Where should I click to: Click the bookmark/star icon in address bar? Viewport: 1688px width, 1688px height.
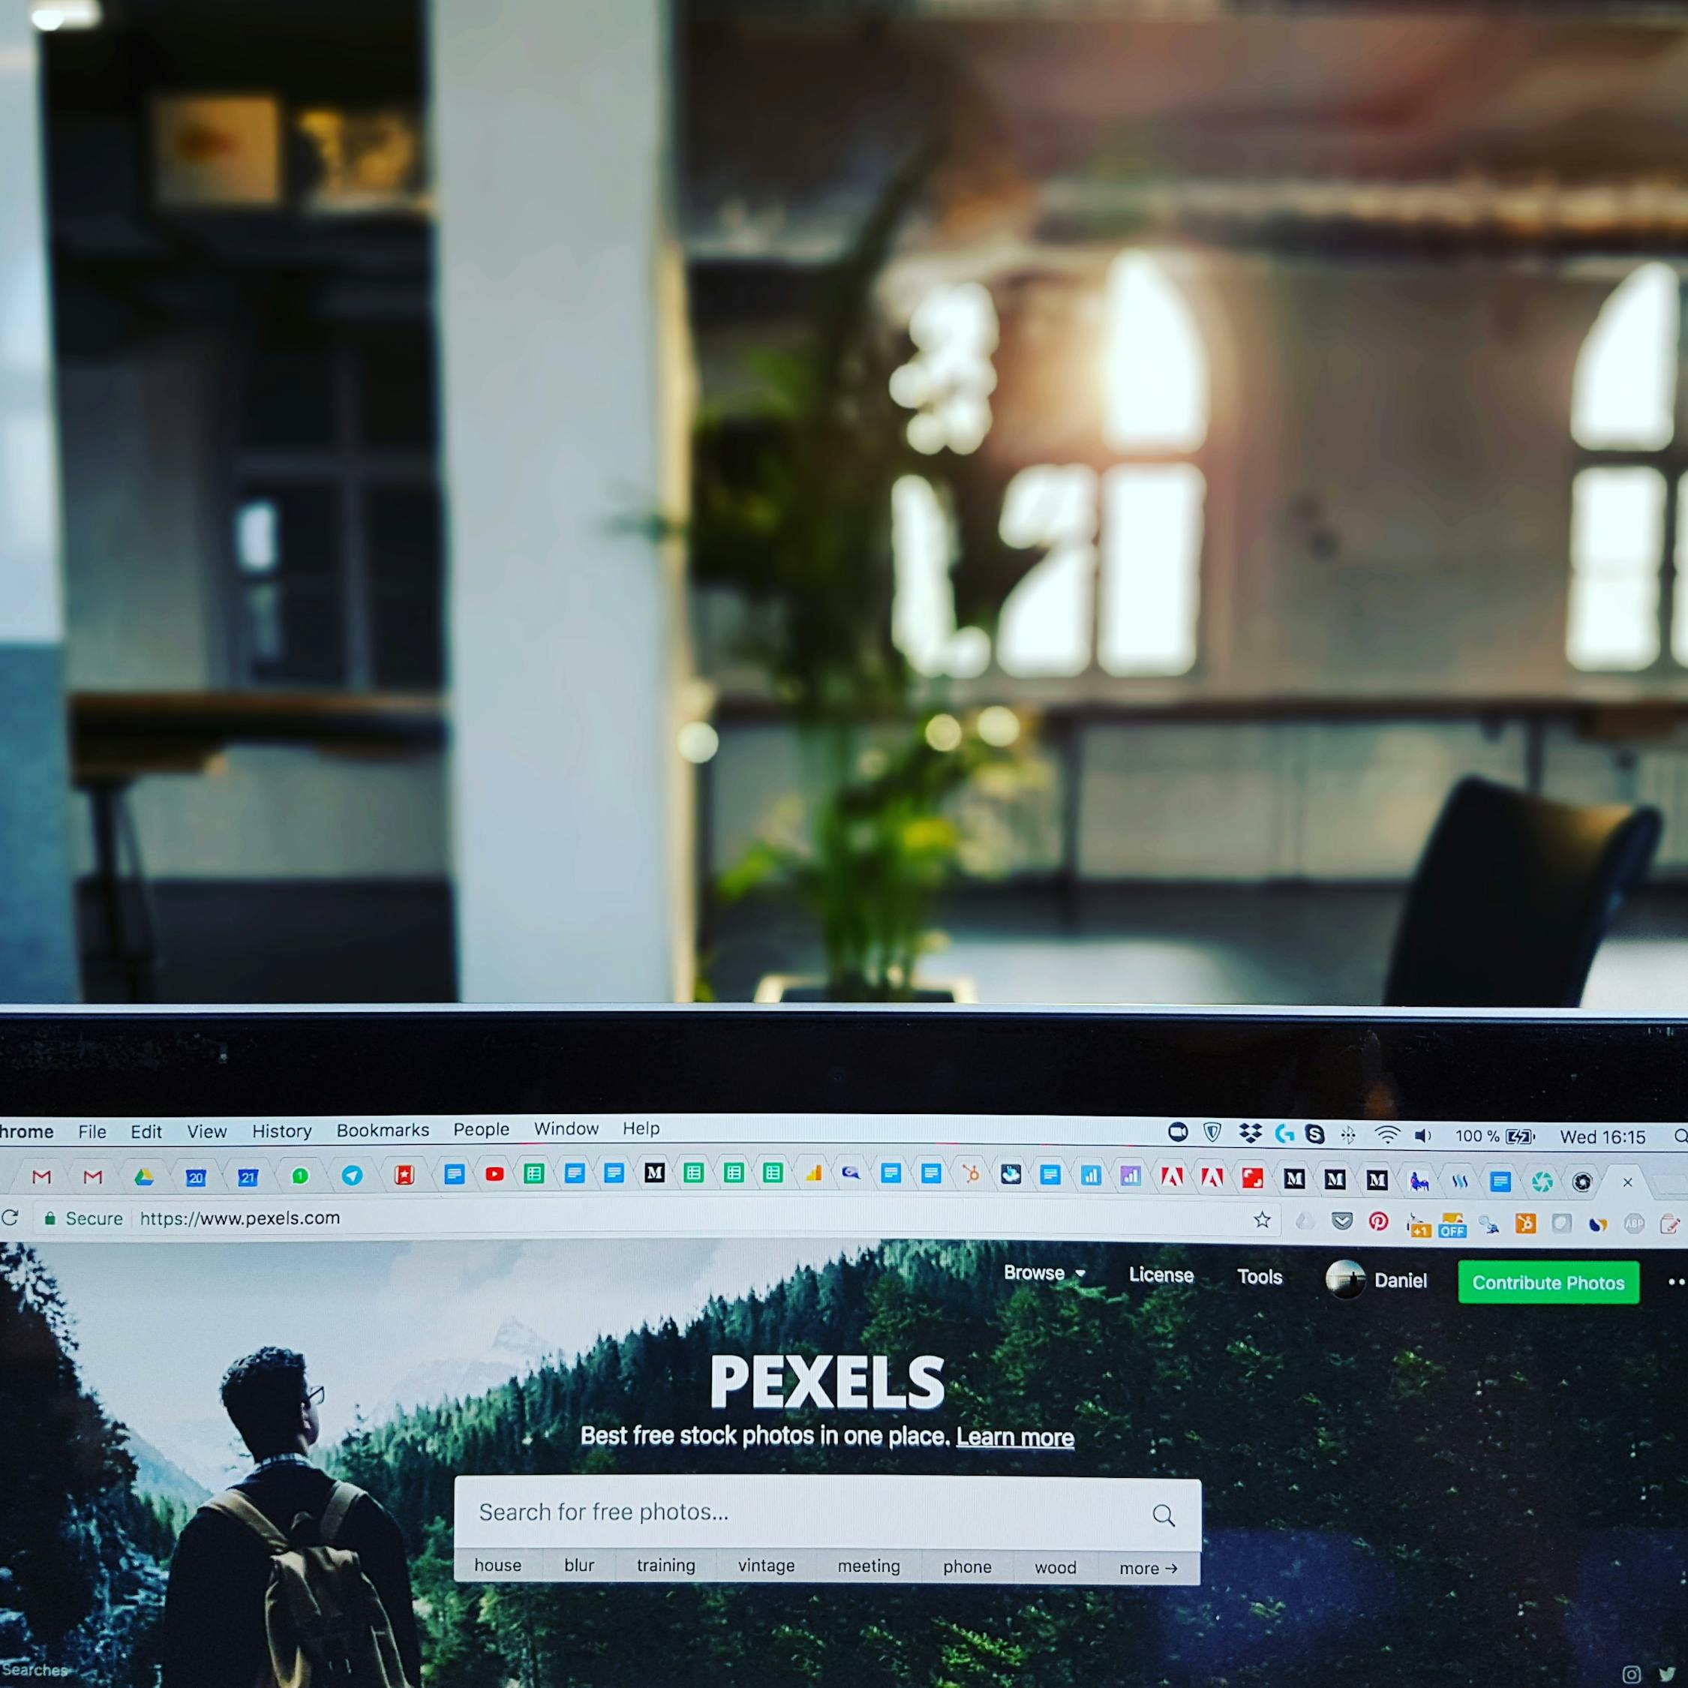[1263, 1221]
